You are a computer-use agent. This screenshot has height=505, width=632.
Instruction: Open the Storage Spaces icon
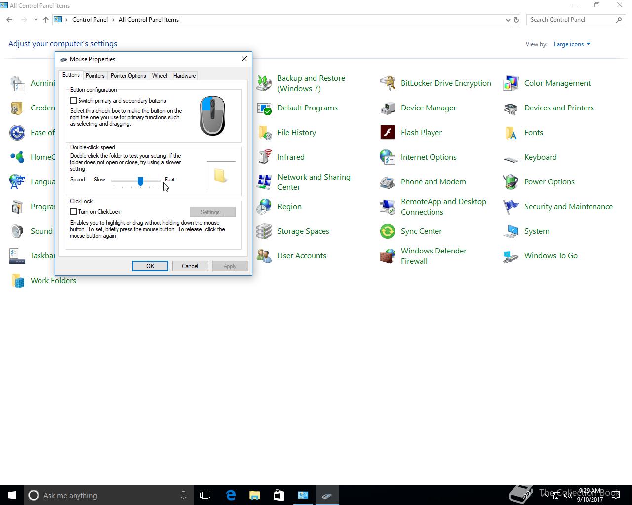(264, 231)
